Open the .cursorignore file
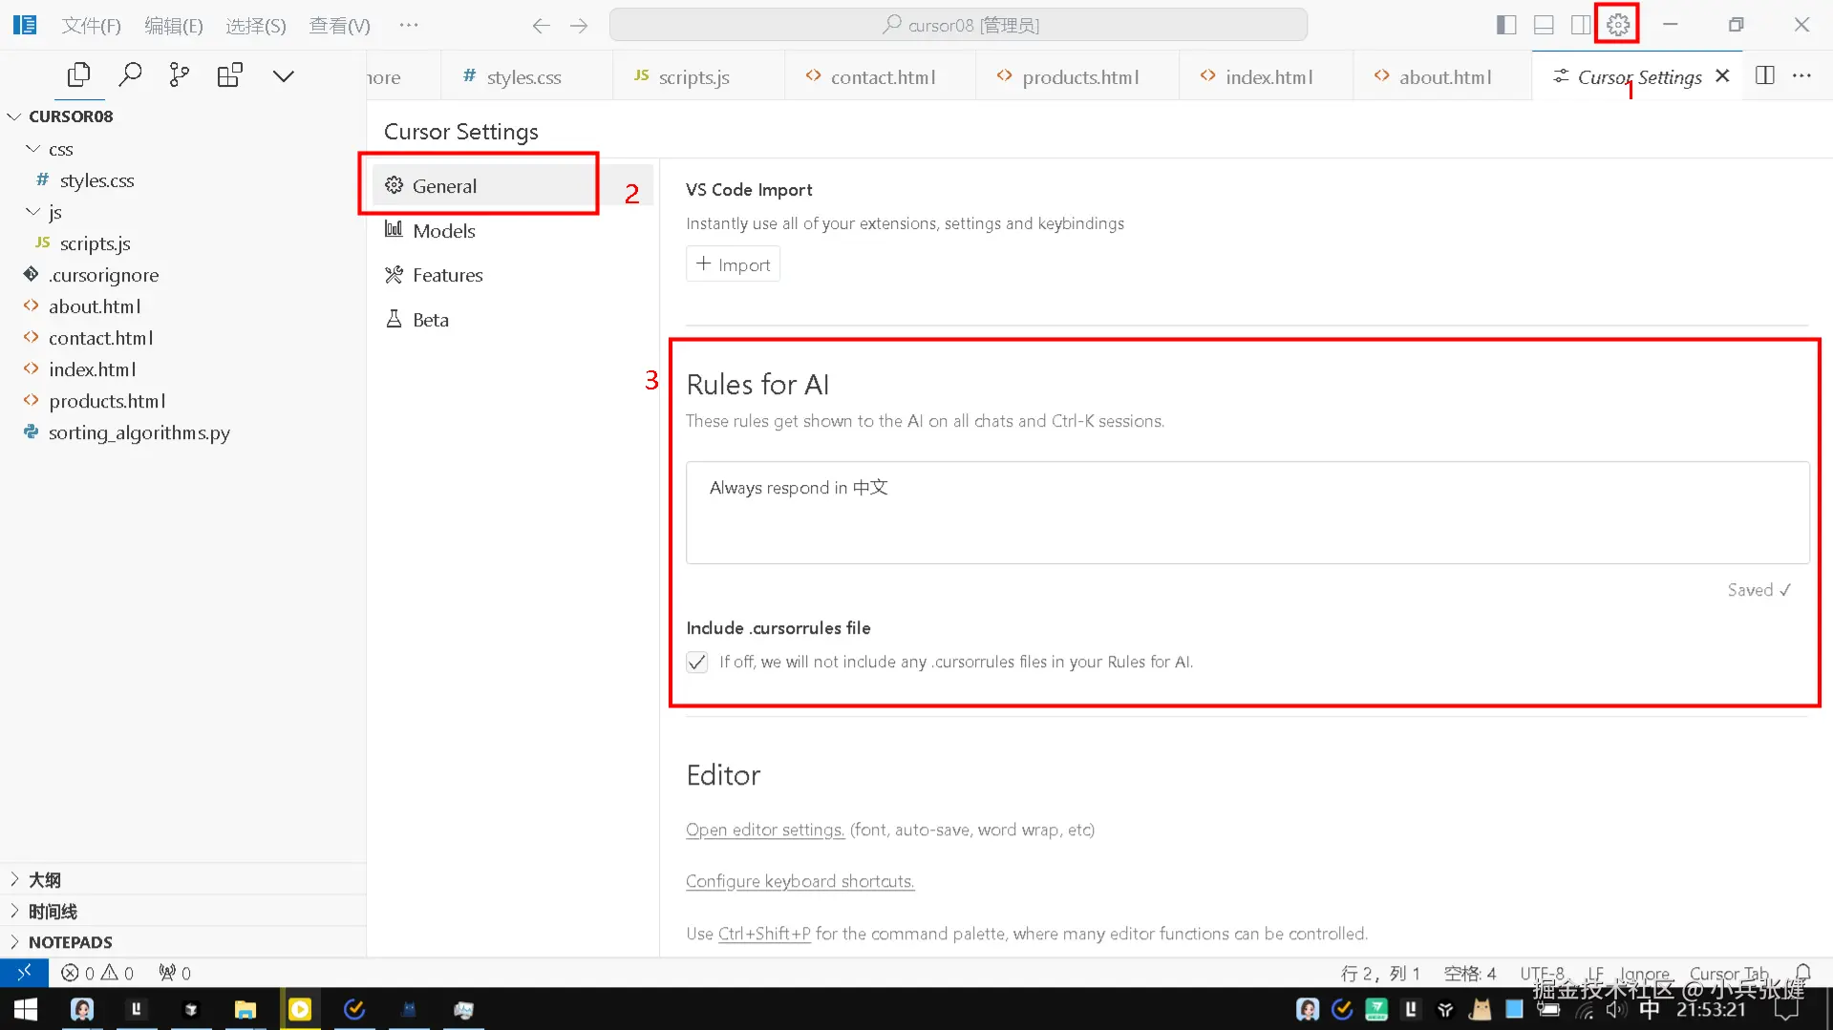1833x1030 pixels. pos(103,275)
